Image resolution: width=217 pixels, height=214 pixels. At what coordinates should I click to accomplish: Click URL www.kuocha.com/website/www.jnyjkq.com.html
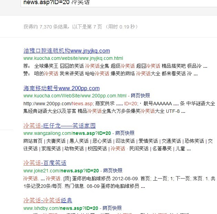(73, 58)
